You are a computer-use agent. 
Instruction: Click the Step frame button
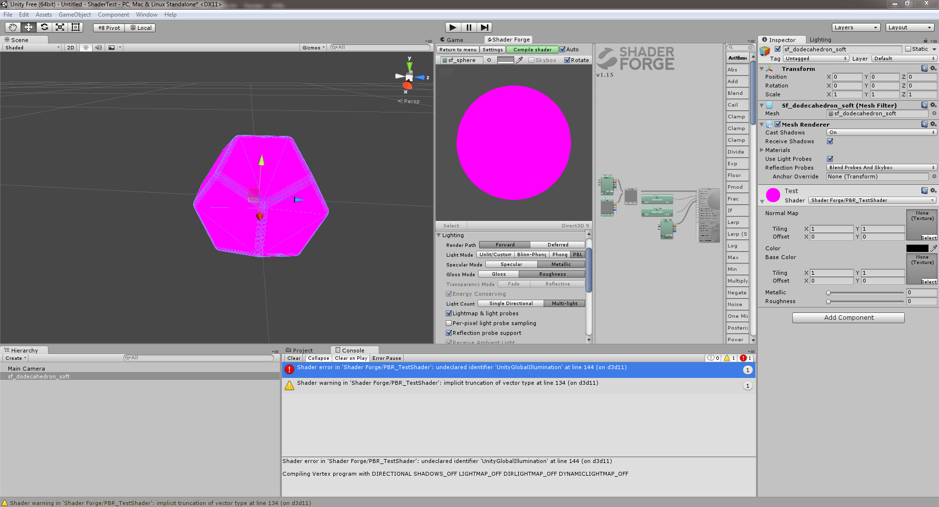tap(484, 27)
